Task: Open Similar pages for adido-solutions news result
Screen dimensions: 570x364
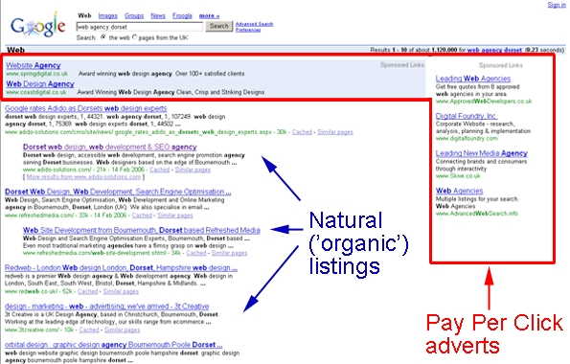Action: [x=335, y=132]
